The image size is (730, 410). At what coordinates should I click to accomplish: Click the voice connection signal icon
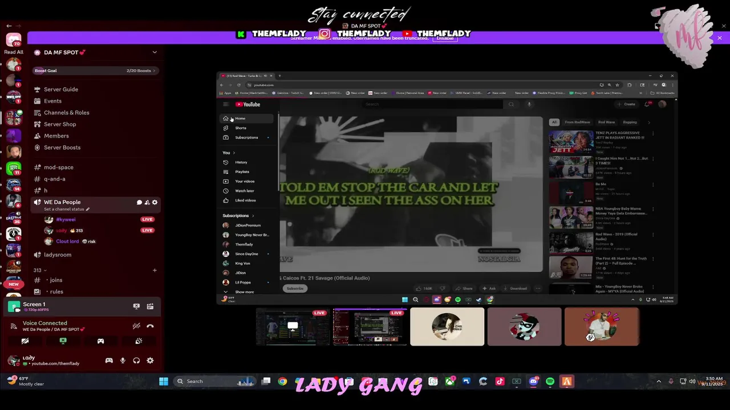click(14, 326)
